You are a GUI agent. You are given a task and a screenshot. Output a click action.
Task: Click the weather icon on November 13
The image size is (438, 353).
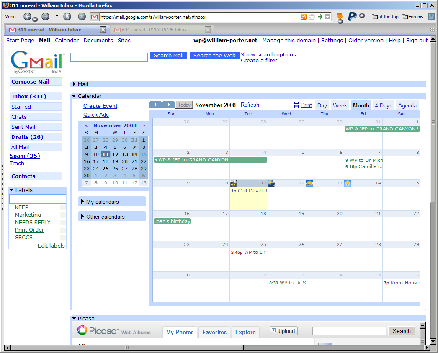309,183
